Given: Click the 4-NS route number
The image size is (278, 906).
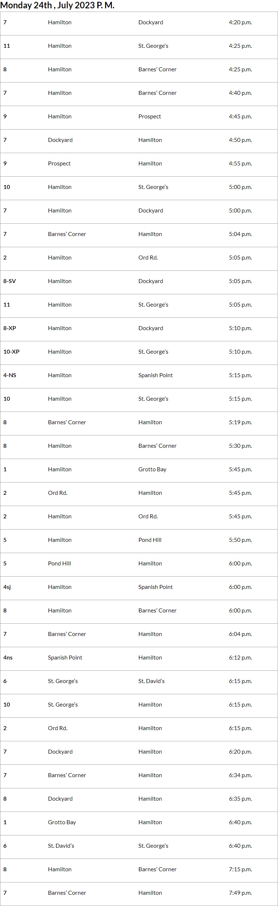Looking at the screenshot, I should point(10,375).
